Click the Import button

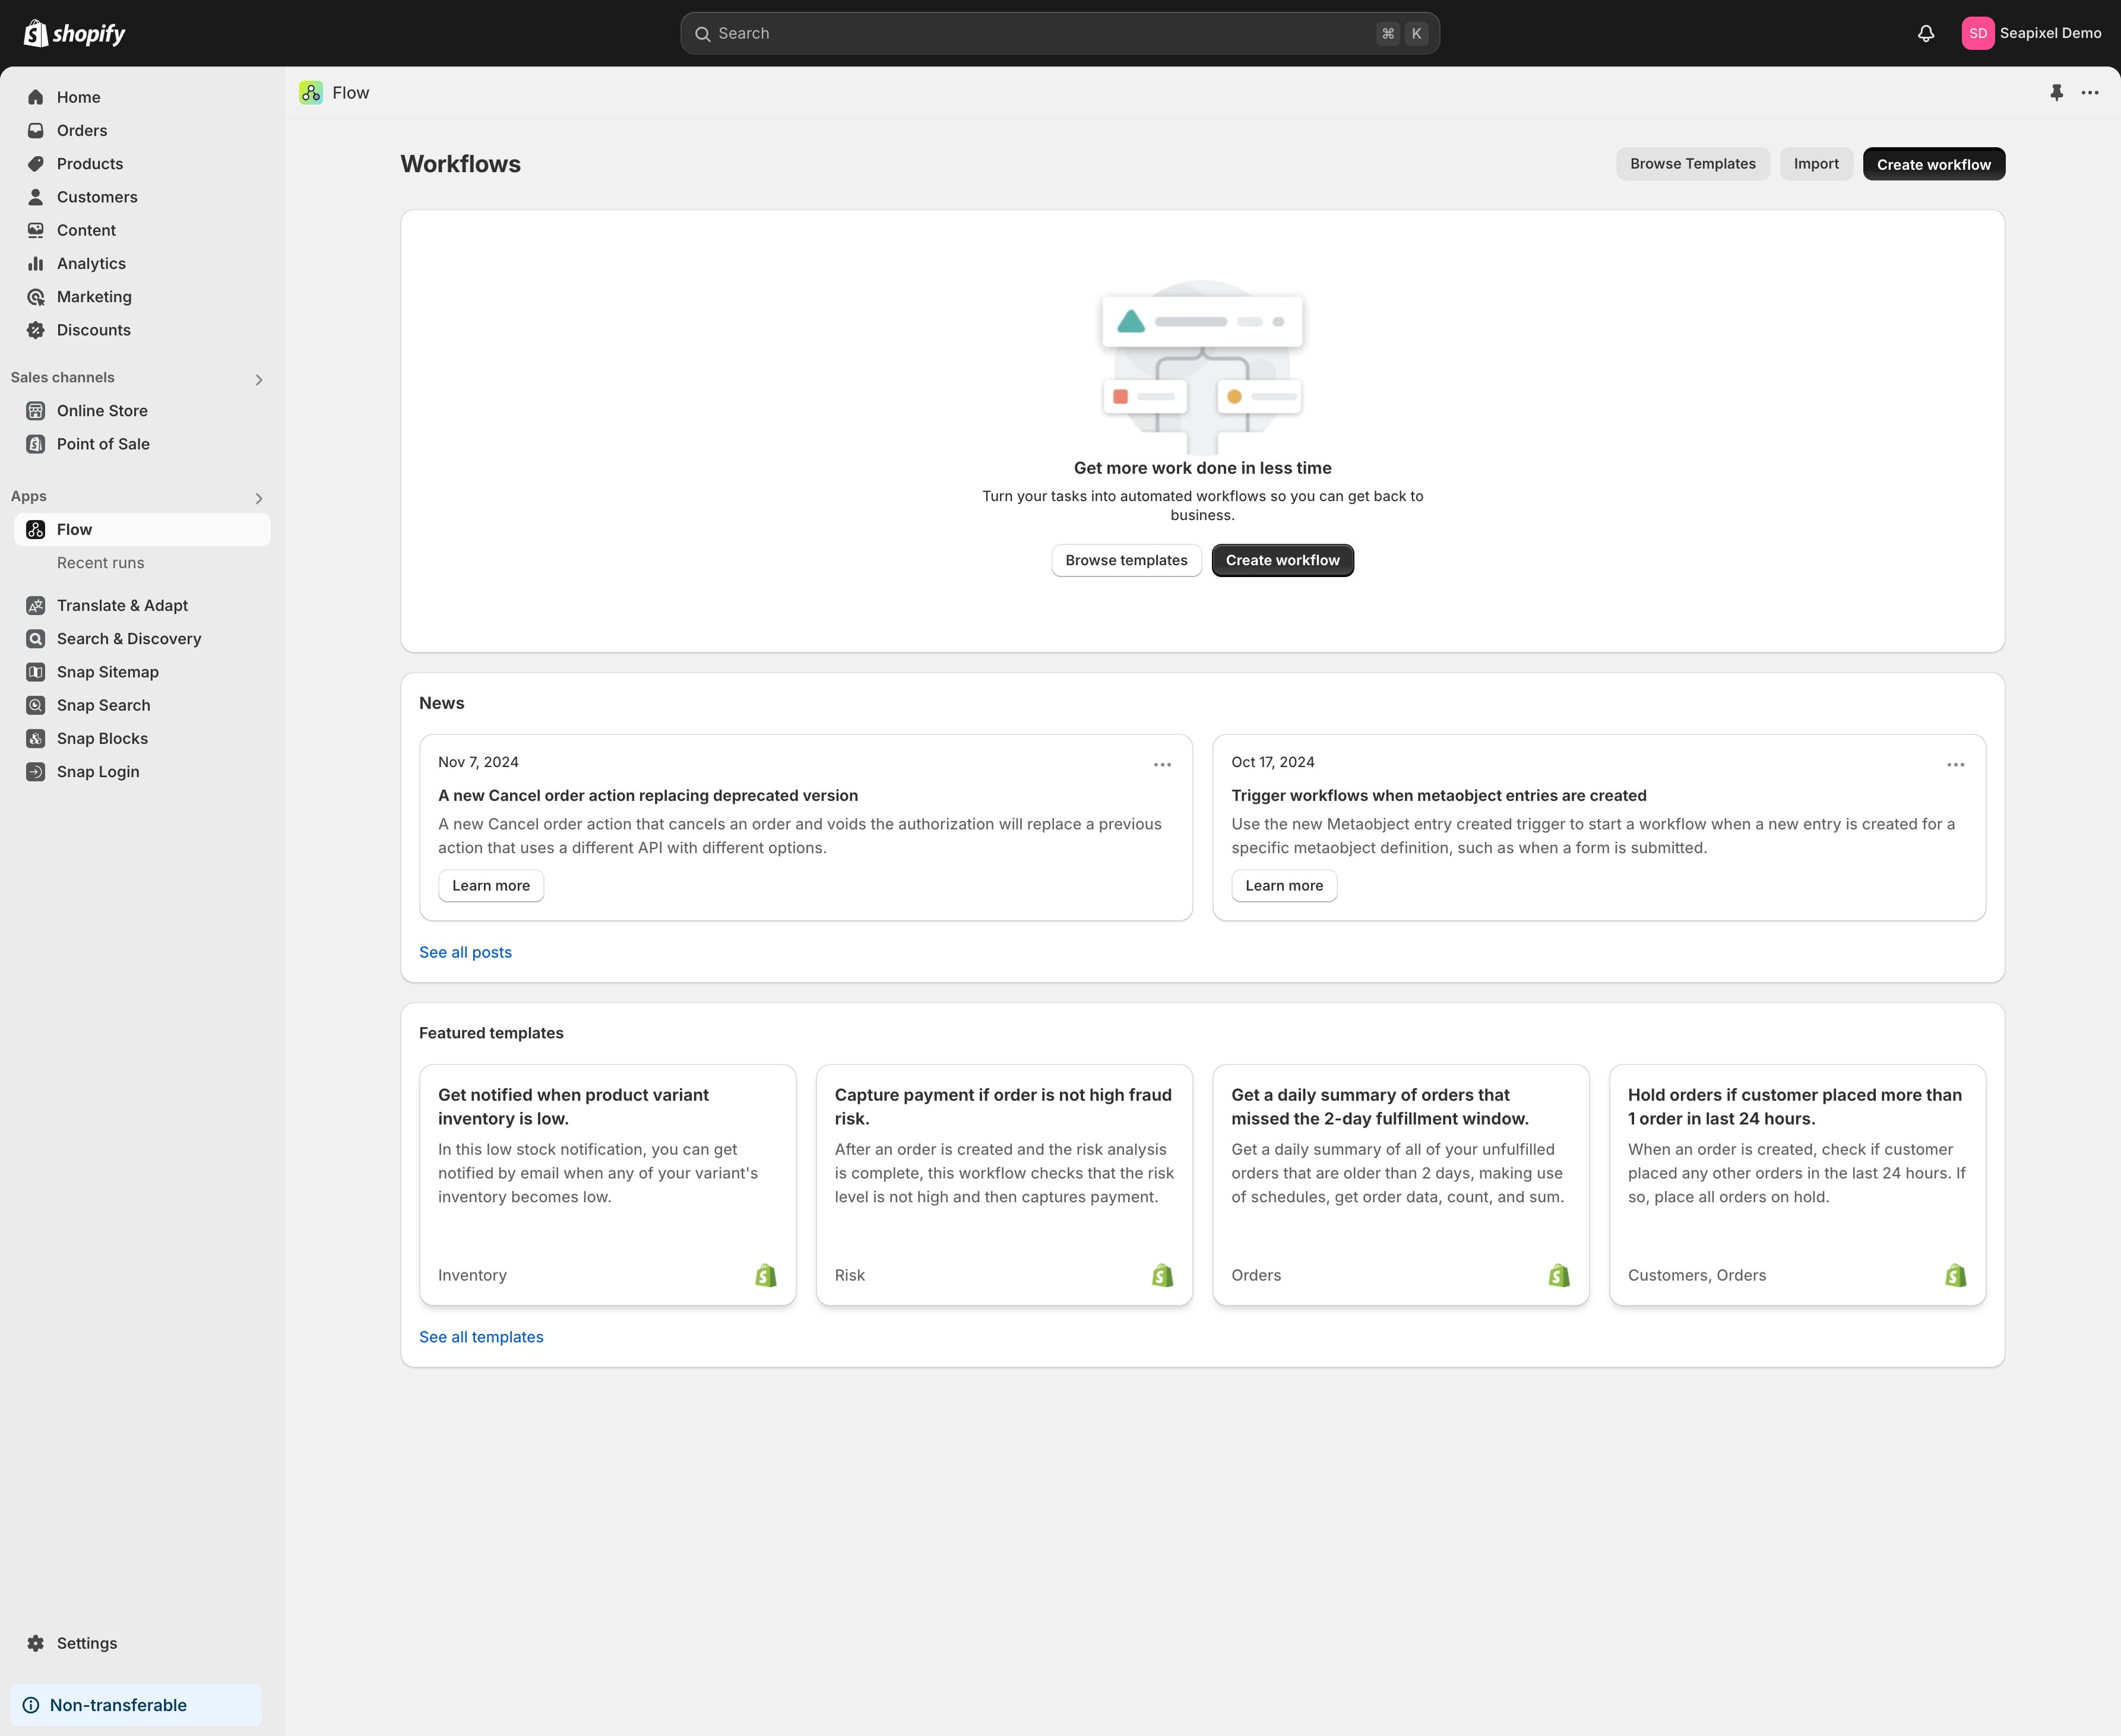[1815, 164]
